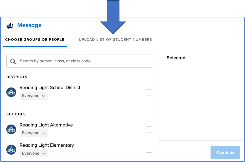Focus the search by person or class field

(79, 61)
